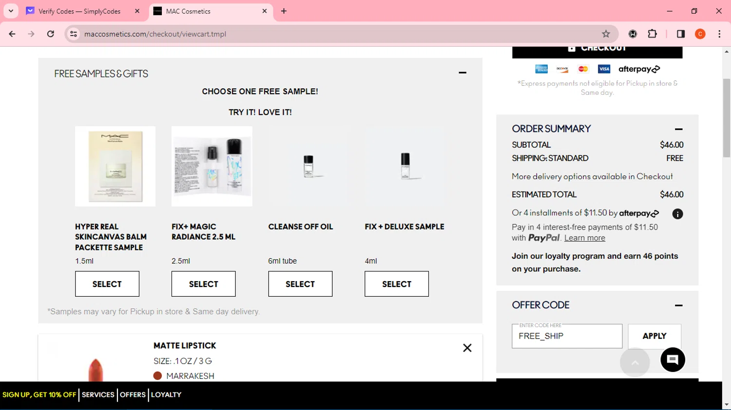Click the Afterpay logo under Checkout

click(639, 69)
